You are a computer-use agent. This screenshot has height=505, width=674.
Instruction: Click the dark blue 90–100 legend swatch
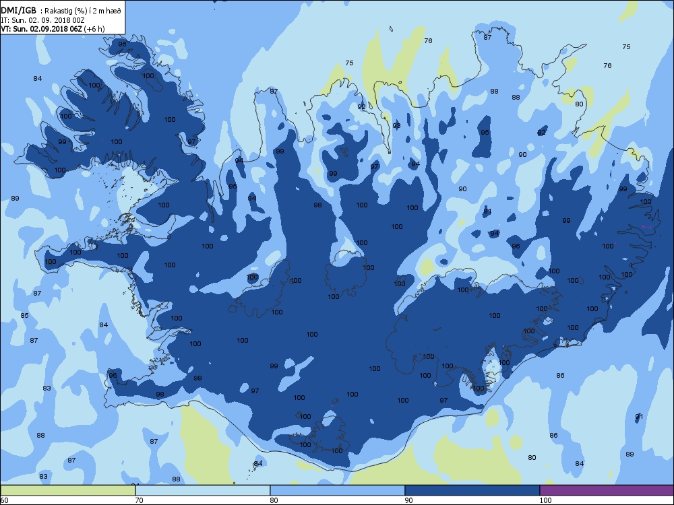tap(472, 490)
